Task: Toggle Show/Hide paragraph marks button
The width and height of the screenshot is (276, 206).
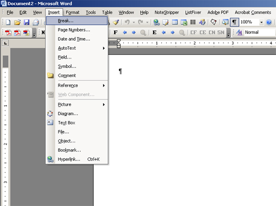Action: pyautogui.click(x=234, y=22)
